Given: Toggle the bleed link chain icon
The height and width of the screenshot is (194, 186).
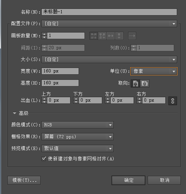Looking at the screenshot, I should coord(173,101).
